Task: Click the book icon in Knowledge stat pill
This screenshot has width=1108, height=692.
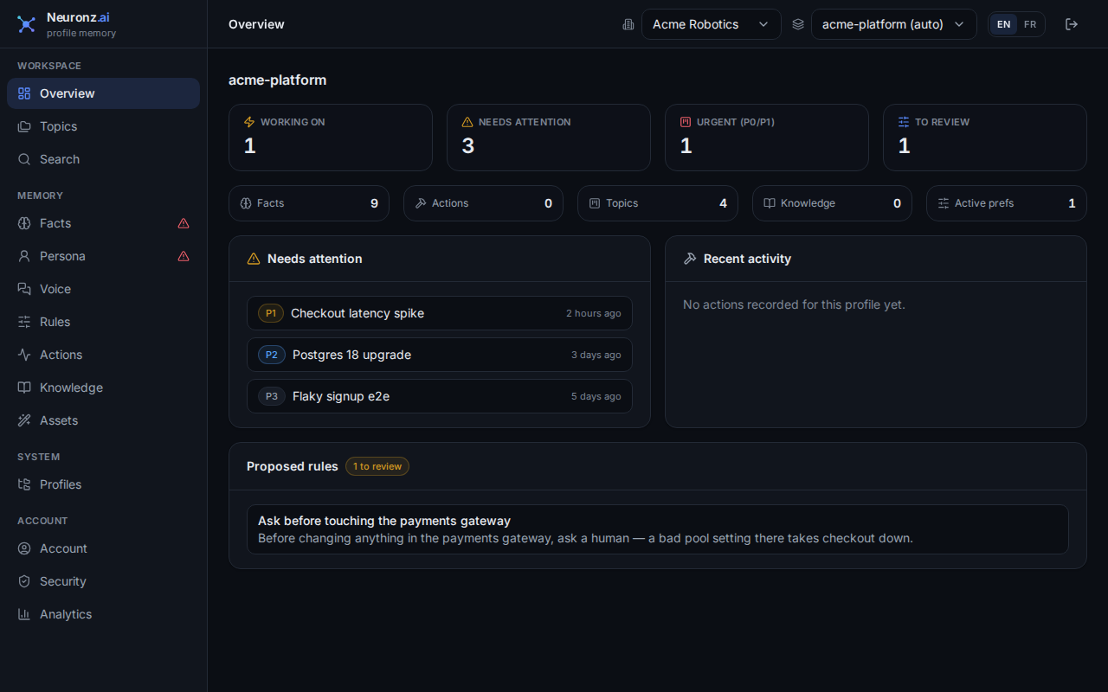Action: 770,203
